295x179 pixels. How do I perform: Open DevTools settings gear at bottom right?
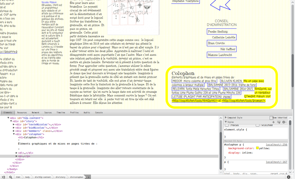[x=289, y=177]
